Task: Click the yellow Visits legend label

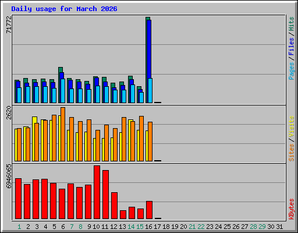Action: tap(291, 126)
